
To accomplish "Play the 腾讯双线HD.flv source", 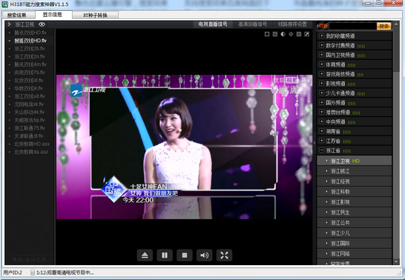I will pyautogui.click(x=31, y=40).
